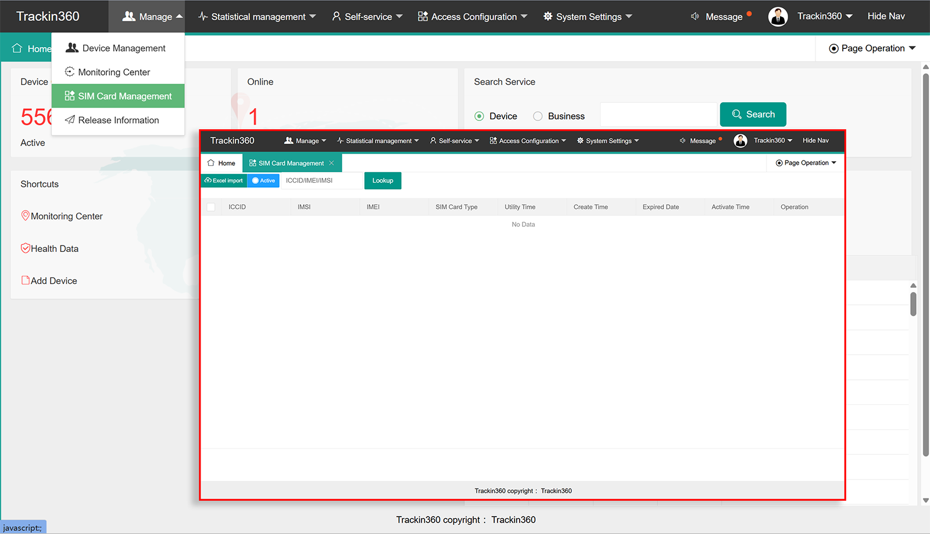Screen dimensions: 930x534
Task: Select SIM Card Management in Manage menu
Action: (118, 96)
